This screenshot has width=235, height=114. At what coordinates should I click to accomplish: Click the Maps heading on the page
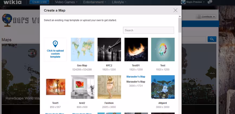coord(6,40)
